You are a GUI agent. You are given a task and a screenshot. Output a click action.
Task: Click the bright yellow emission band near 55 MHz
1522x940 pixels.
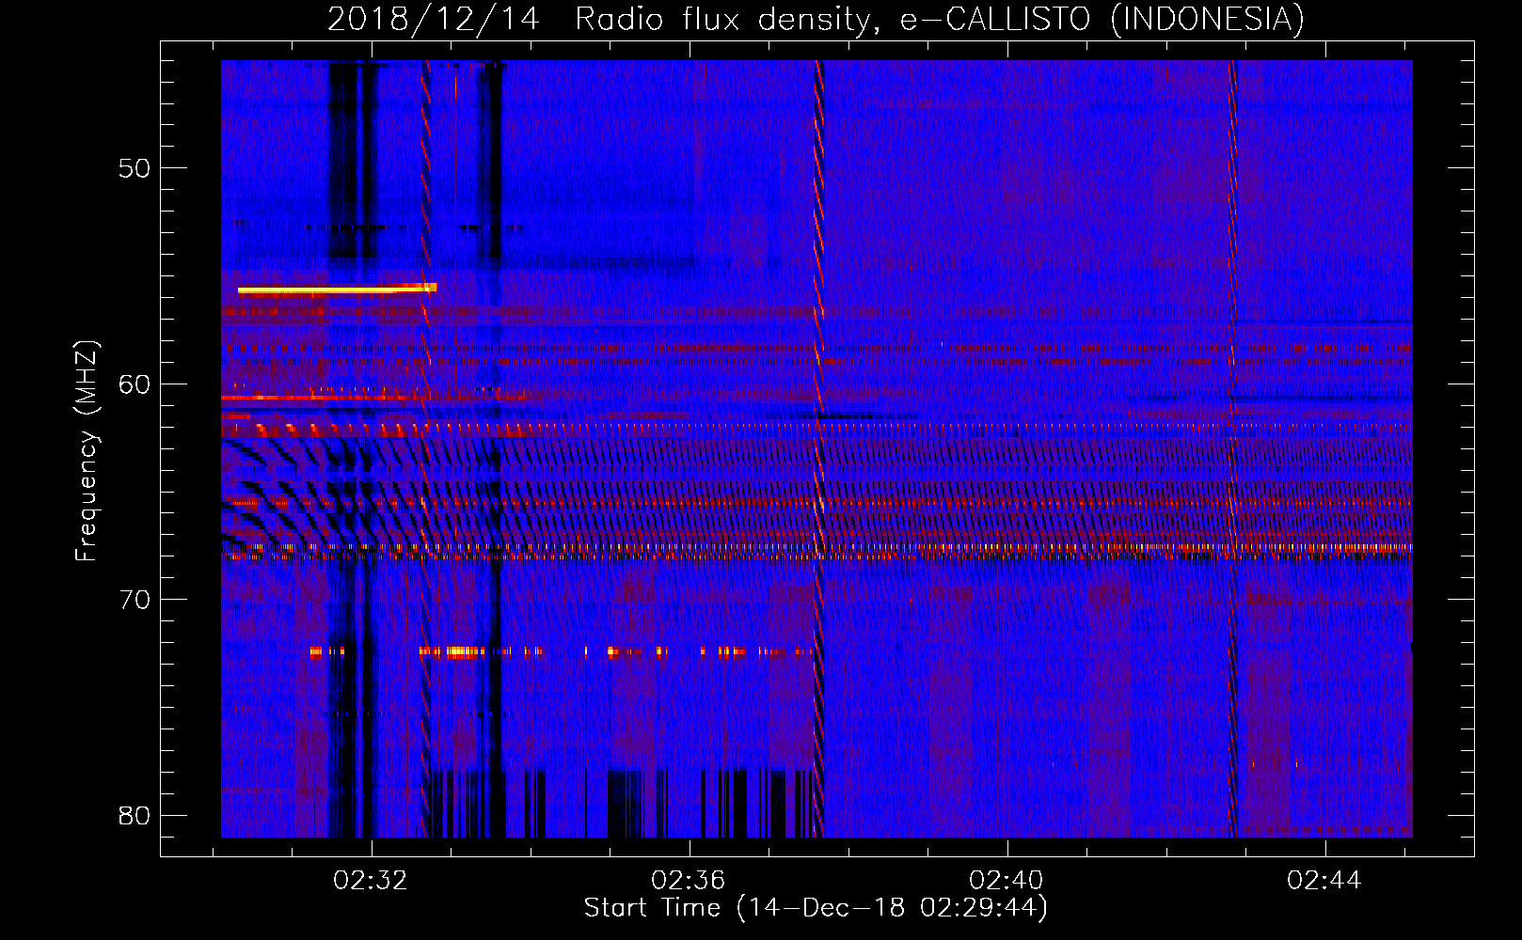337,289
